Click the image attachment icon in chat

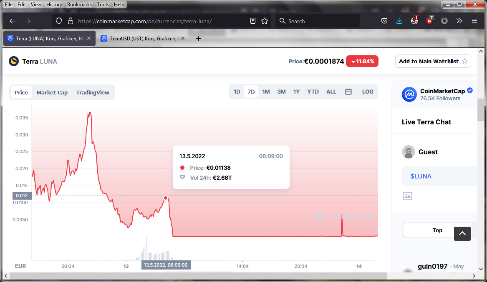pyautogui.click(x=407, y=196)
